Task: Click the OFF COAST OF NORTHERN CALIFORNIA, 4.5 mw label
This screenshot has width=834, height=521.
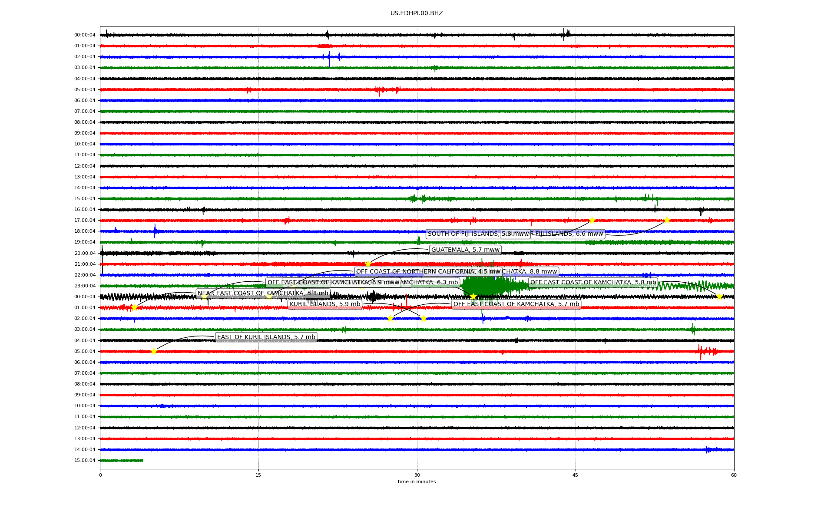Action: pyautogui.click(x=428, y=272)
